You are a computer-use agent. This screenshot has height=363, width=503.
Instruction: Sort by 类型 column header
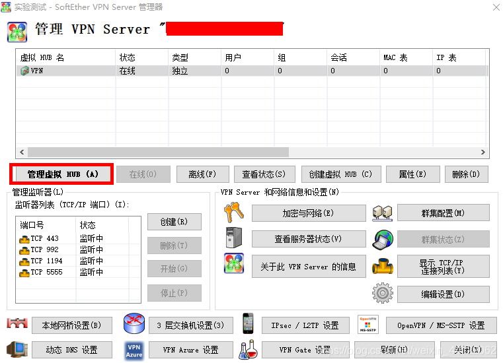pyautogui.click(x=195, y=57)
